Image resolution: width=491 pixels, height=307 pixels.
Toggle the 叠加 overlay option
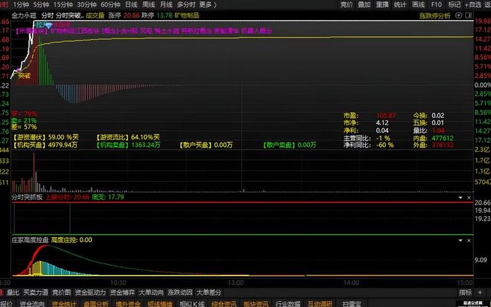[x=365, y=4]
